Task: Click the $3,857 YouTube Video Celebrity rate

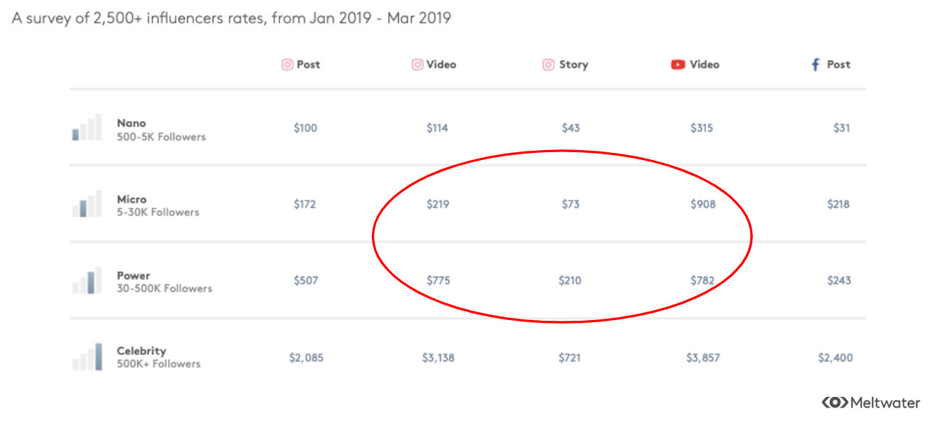Action: 703,358
